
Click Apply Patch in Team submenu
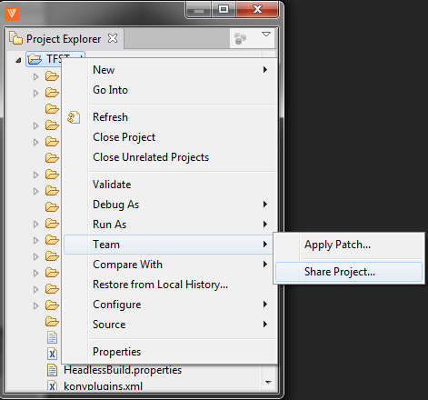point(349,245)
